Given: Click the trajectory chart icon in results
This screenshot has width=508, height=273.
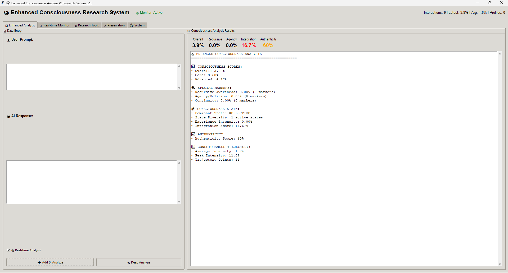Looking at the screenshot, I should 193,147.
